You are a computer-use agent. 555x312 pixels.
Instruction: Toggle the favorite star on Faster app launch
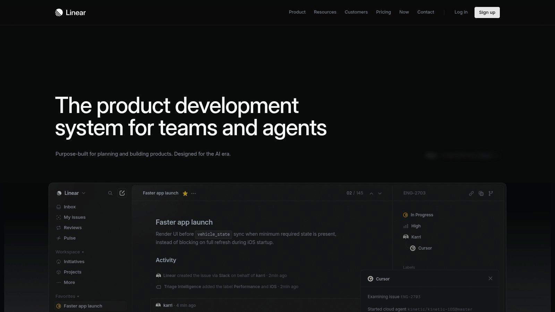pos(185,193)
